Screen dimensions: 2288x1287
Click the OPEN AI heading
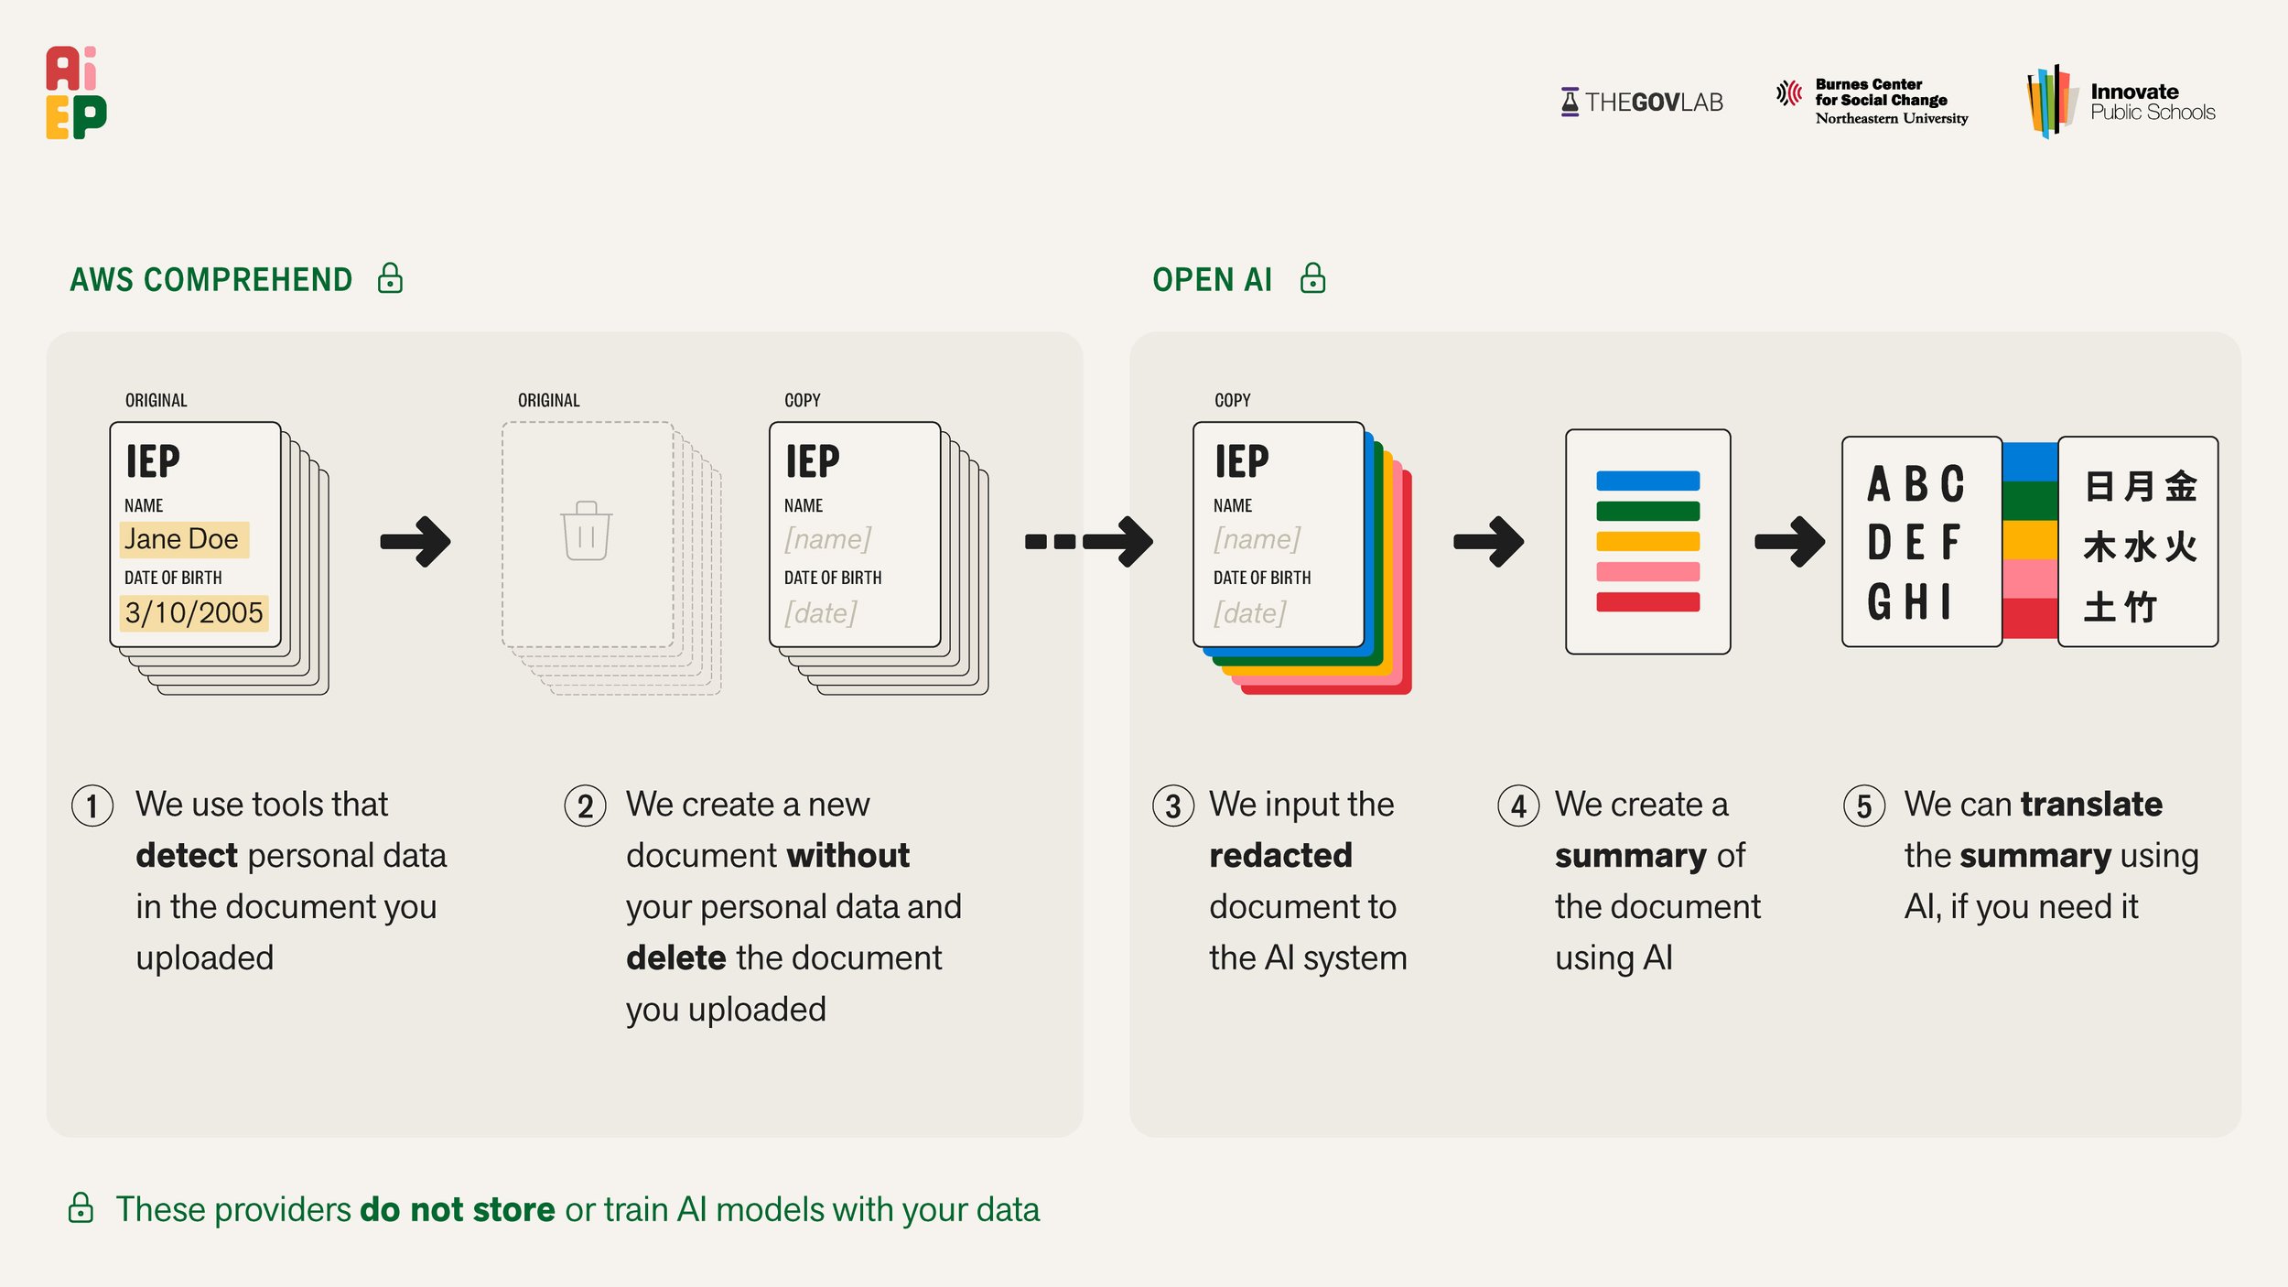coord(1212,279)
